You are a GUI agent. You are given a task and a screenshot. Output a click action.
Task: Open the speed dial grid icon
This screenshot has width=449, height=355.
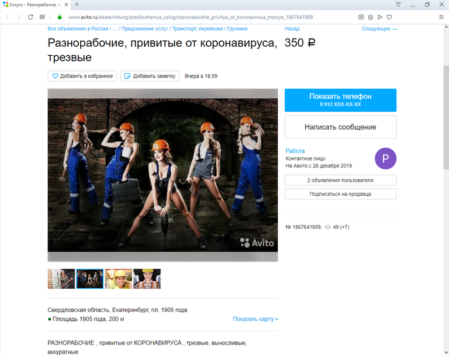click(x=42, y=17)
